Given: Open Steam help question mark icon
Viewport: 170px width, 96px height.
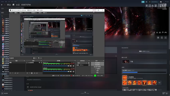Looking at the screenshot, I should click(x=150, y=2).
